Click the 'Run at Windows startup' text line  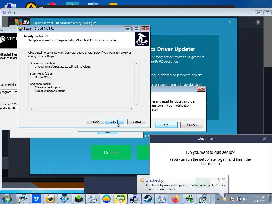[x=50, y=91]
